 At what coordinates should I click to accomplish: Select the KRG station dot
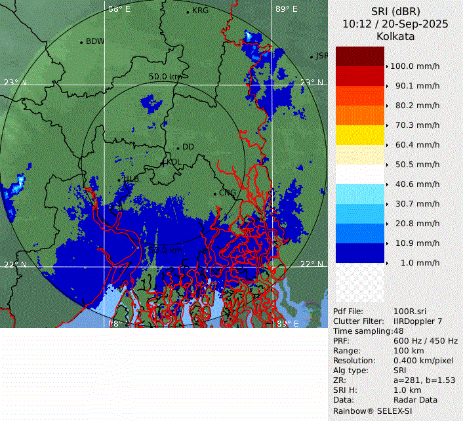click(x=188, y=12)
